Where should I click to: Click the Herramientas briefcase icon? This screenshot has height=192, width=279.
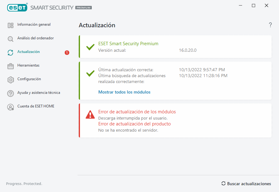click(x=11, y=66)
